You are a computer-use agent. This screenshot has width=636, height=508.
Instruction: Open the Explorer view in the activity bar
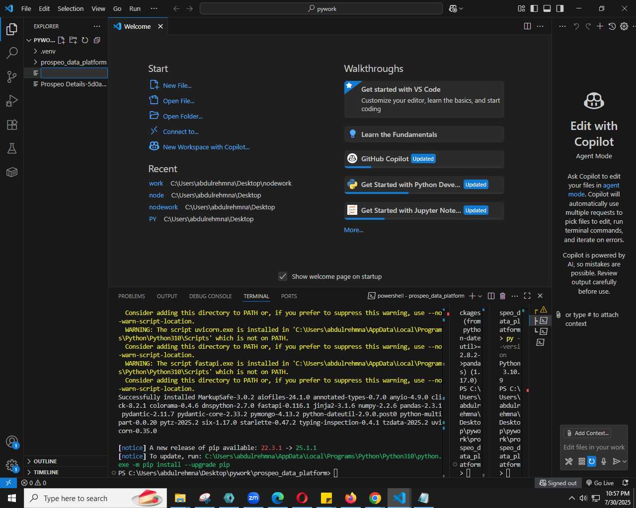click(12, 29)
